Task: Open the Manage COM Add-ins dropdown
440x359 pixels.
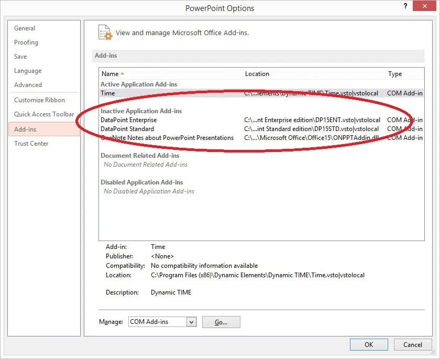Action: 191,322
